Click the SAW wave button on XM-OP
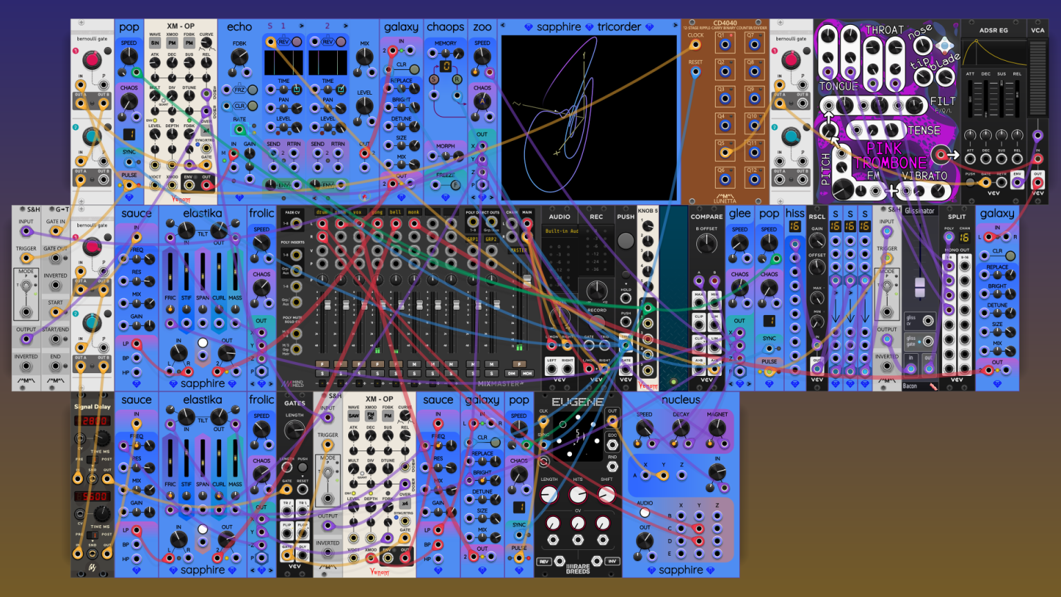The image size is (1061, 597). pyautogui.click(x=354, y=416)
